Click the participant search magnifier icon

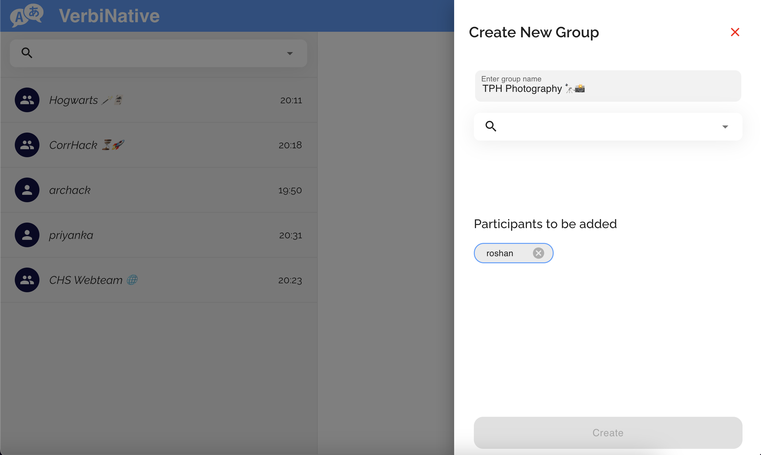[x=491, y=126]
